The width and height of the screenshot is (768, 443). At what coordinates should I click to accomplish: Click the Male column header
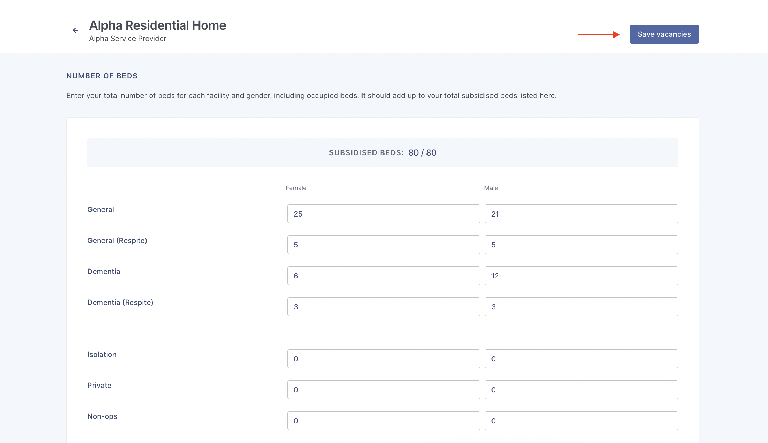[491, 188]
